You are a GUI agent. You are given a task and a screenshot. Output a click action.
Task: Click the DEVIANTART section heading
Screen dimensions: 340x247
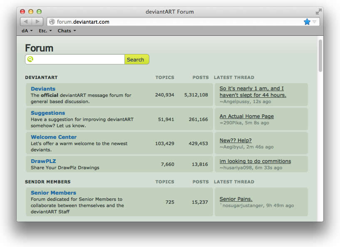click(41, 77)
